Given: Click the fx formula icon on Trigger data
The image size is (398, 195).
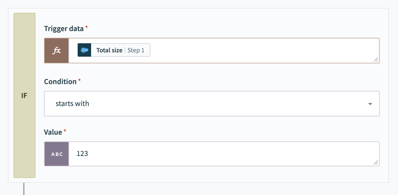Looking at the screenshot, I should point(56,50).
